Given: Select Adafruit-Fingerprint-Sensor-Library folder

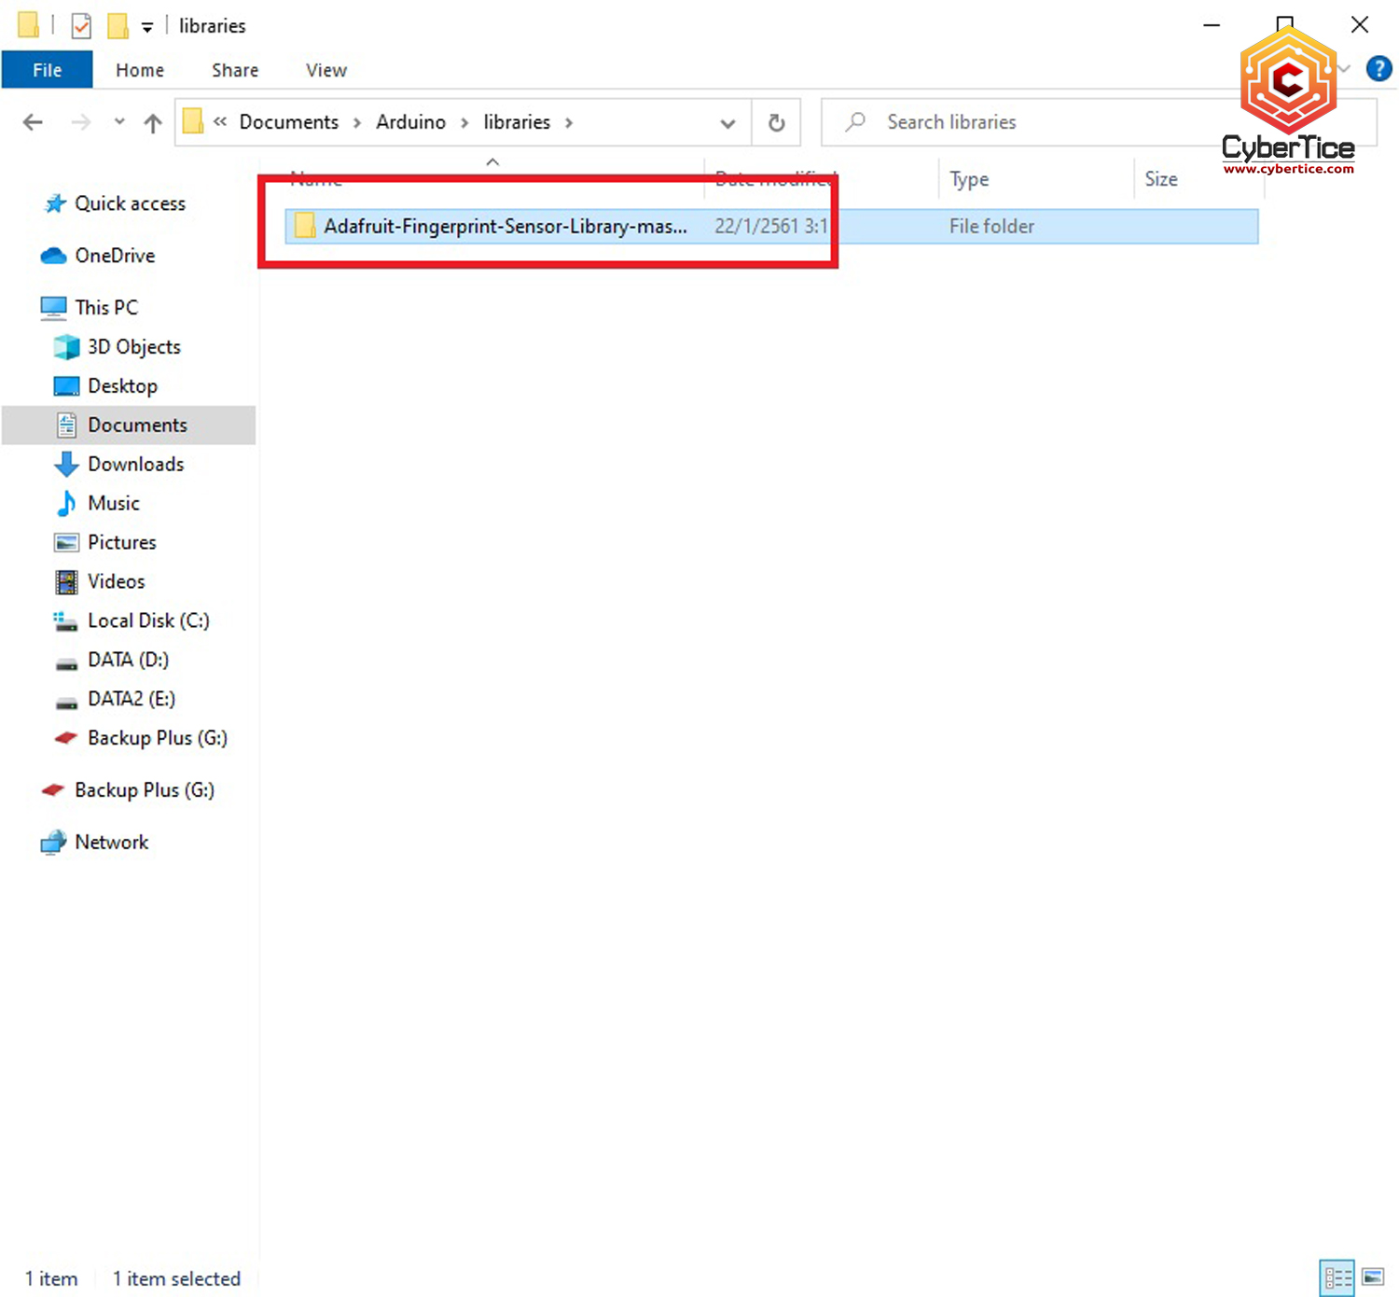Looking at the screenshot, I should (x=504, y=227).
